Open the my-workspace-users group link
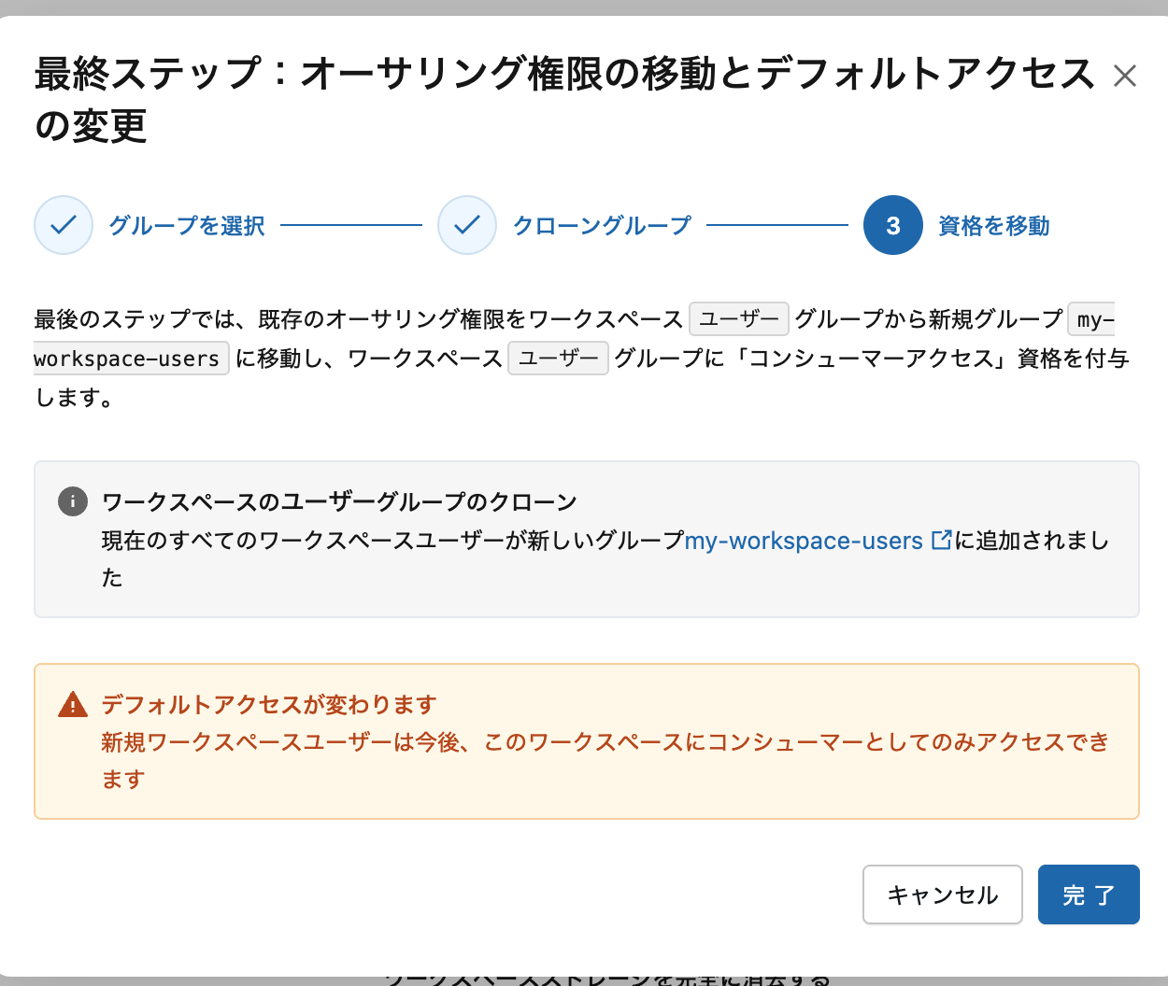 [x=804, y=540]
